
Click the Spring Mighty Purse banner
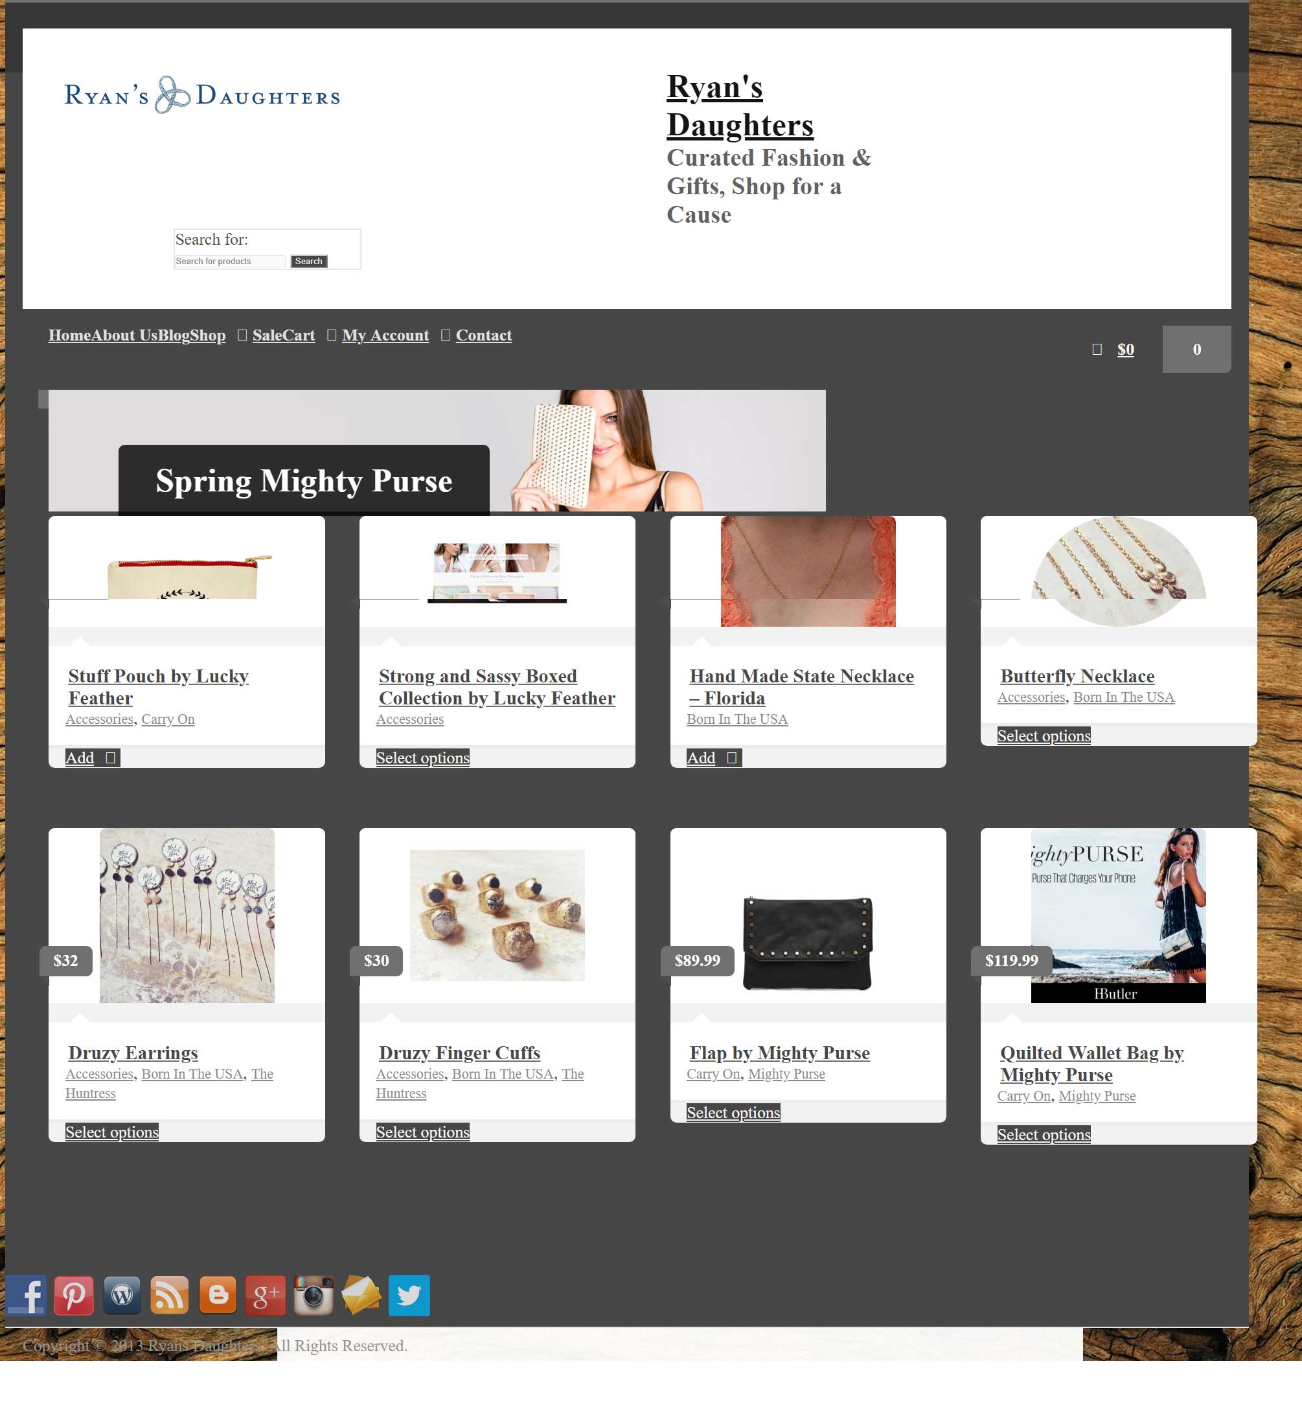[x=437, y=450]
